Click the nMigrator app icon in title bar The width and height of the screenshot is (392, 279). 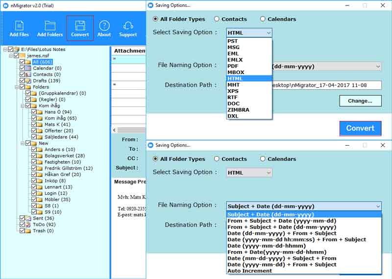[x=5, y=5]
